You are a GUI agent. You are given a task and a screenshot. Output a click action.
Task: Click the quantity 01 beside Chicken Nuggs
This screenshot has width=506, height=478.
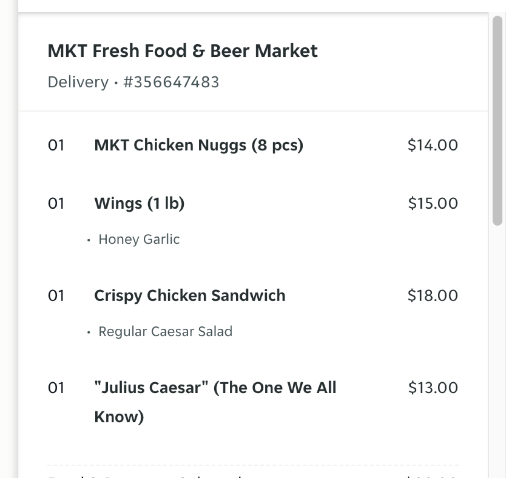[x=56, y=145]
